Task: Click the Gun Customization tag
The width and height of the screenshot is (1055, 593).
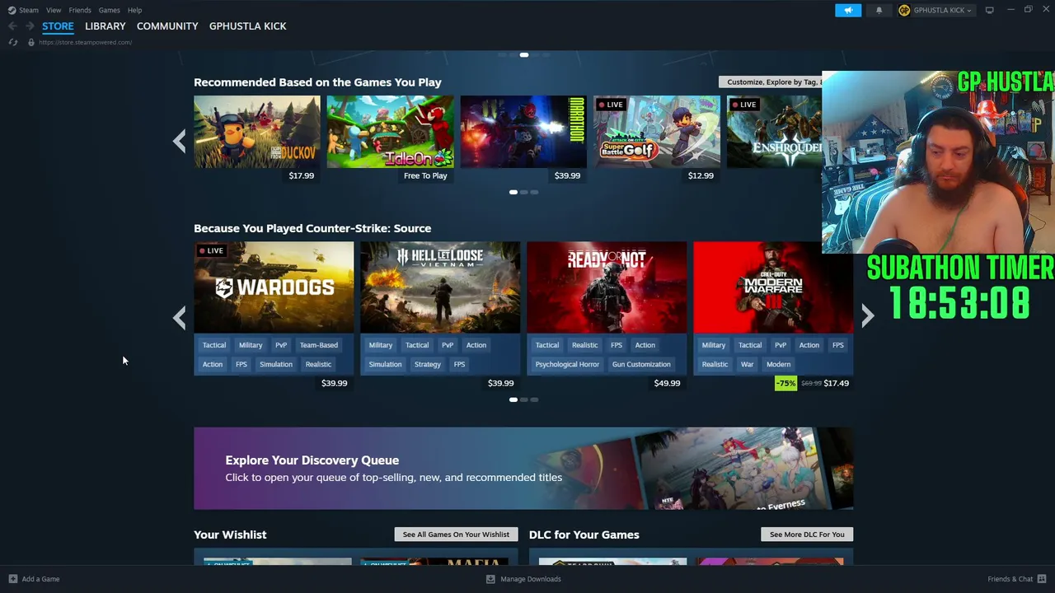Action: click(x=641, y=364)
